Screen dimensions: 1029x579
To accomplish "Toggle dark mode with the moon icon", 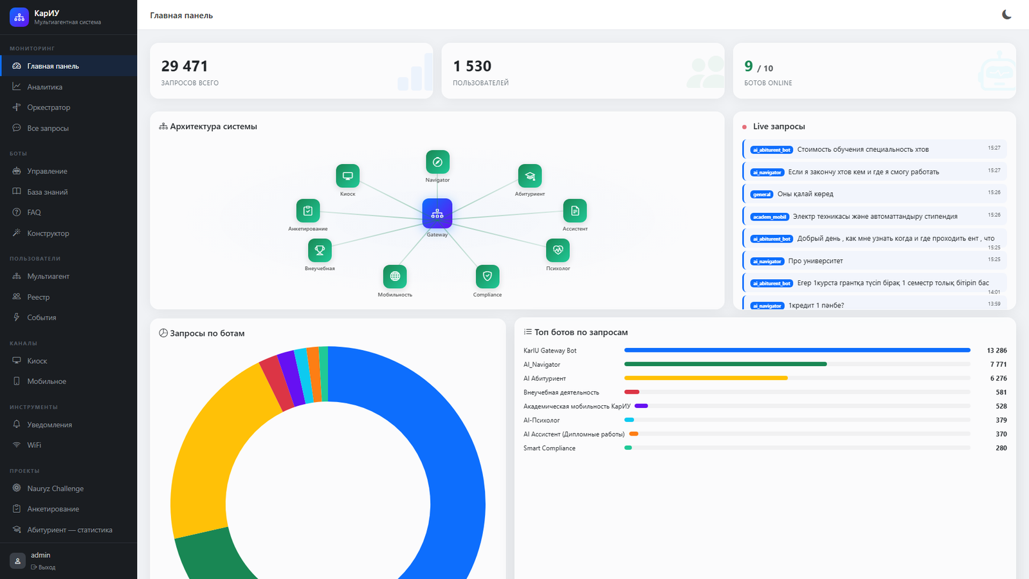I will click(x=1006, y=15).
